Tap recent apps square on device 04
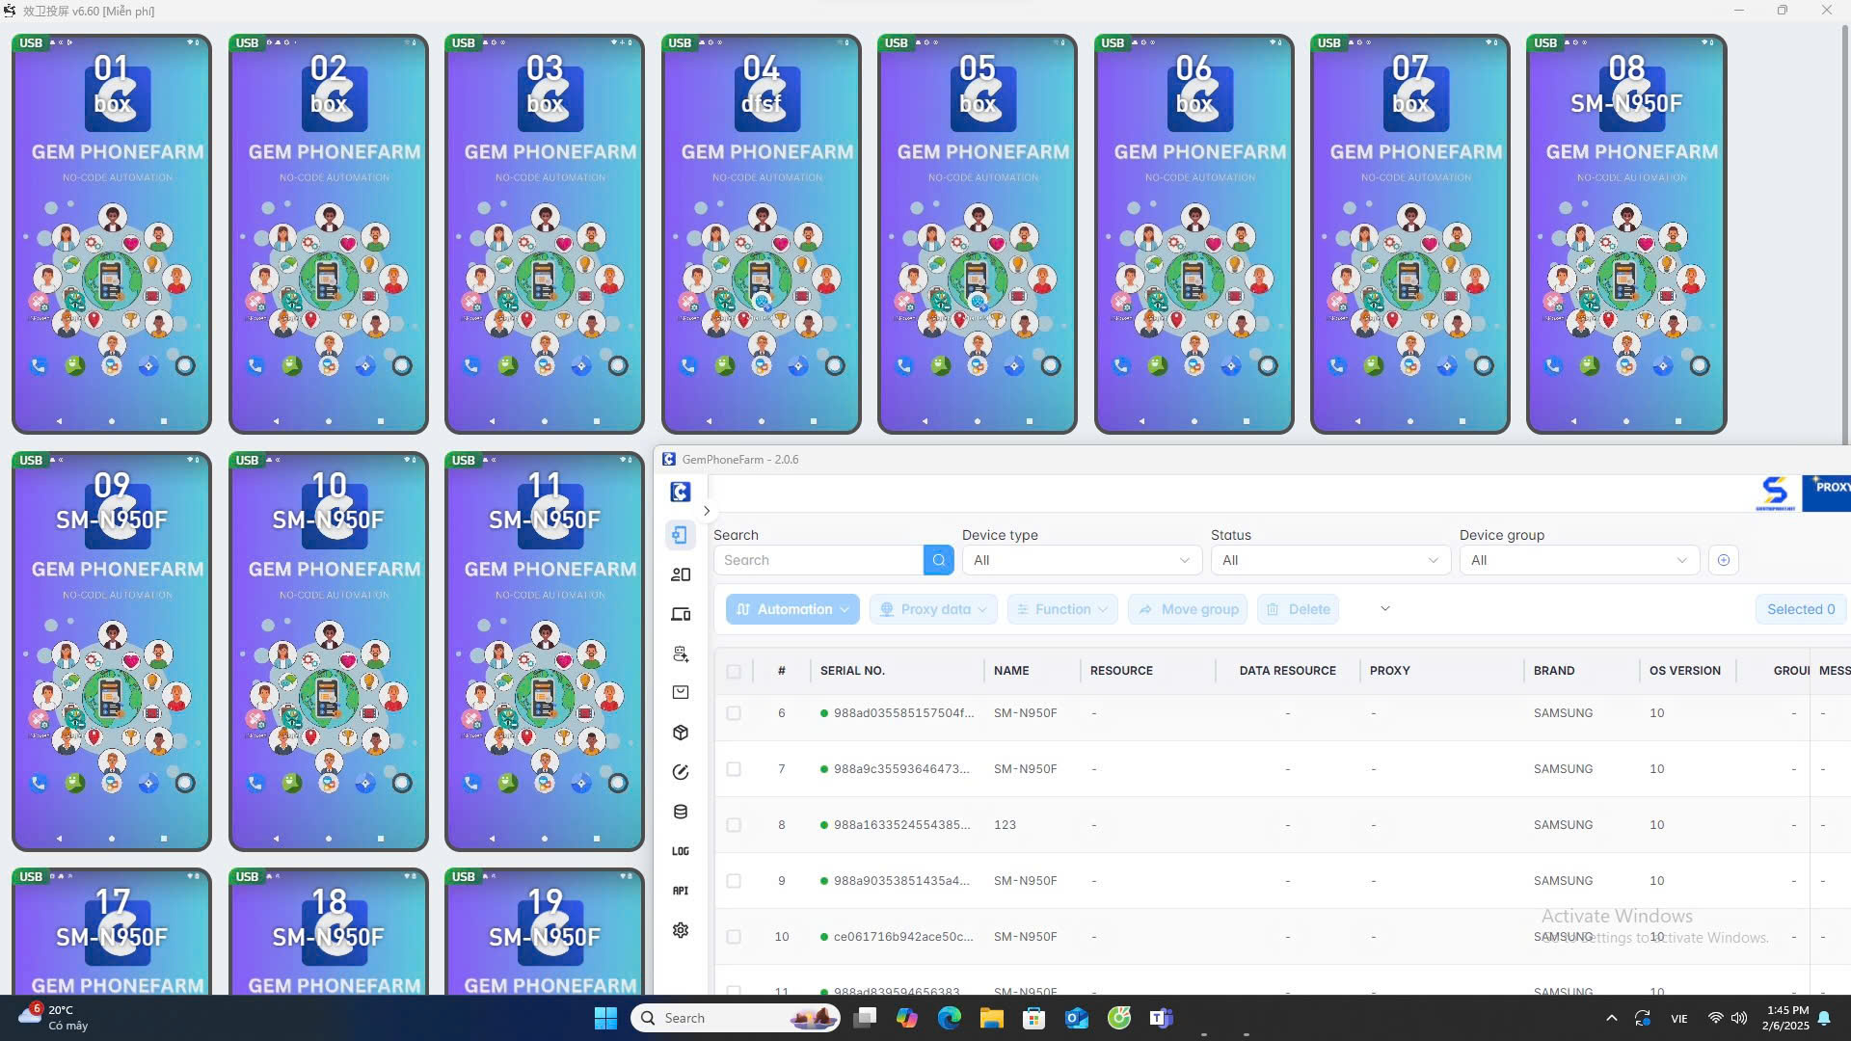Viewport: 1851px width, 1041px height. pos(813,421)
